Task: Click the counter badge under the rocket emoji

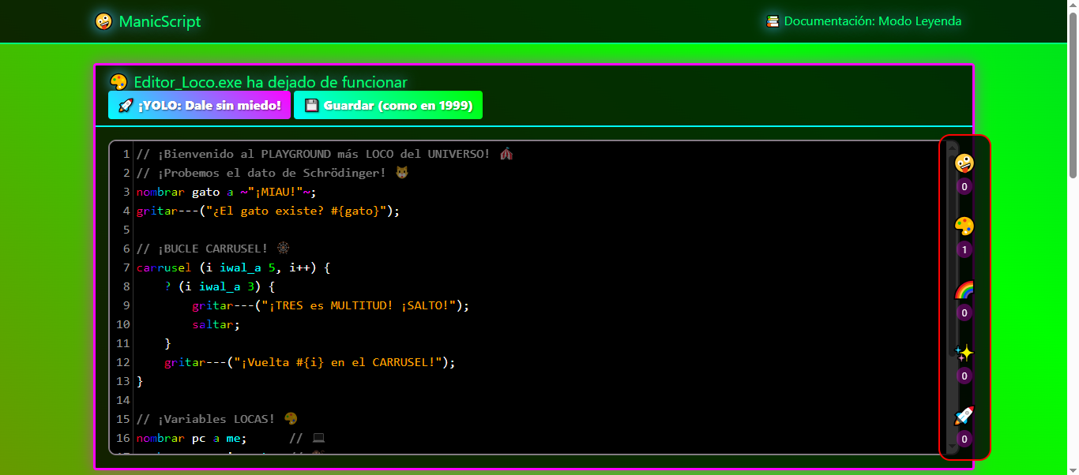Action: click(x=964, y=439)
